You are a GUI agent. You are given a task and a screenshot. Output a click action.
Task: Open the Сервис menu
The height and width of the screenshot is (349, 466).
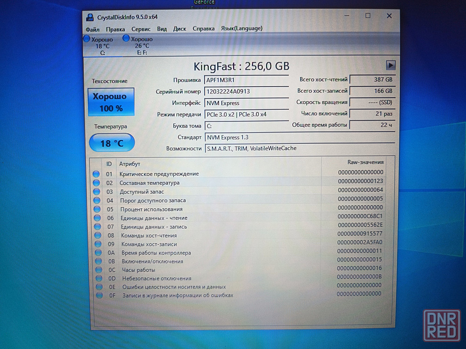141,29
